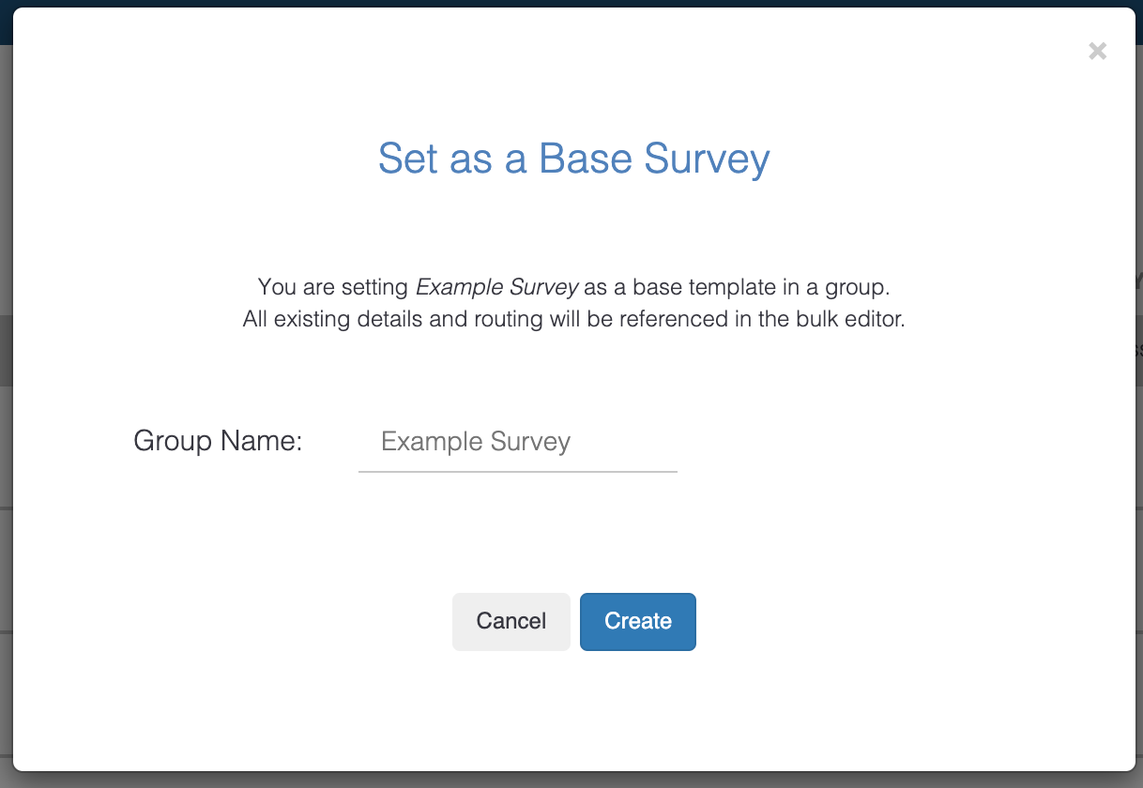Click the underline beneath the Group Name field
1143x788 pixels.
[x=517, y=471]
